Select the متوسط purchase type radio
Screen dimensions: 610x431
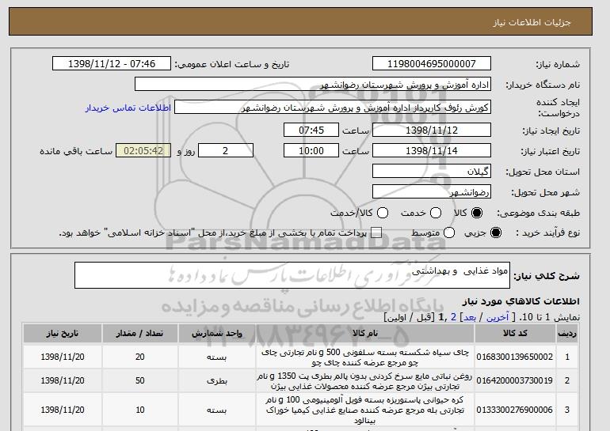[x=449, y=233]
